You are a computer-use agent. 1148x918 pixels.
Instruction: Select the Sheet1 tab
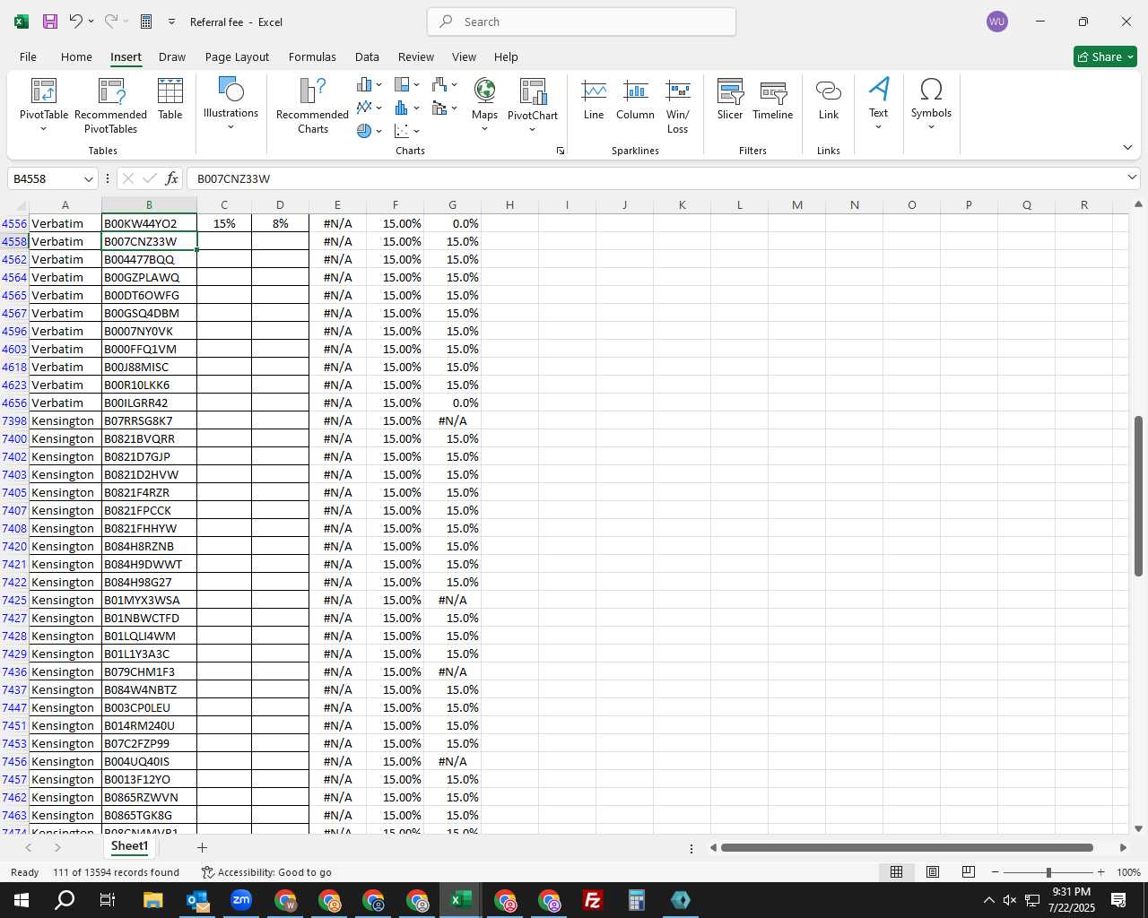pos(129,846)
